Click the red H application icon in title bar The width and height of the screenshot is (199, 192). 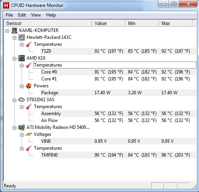6,5
